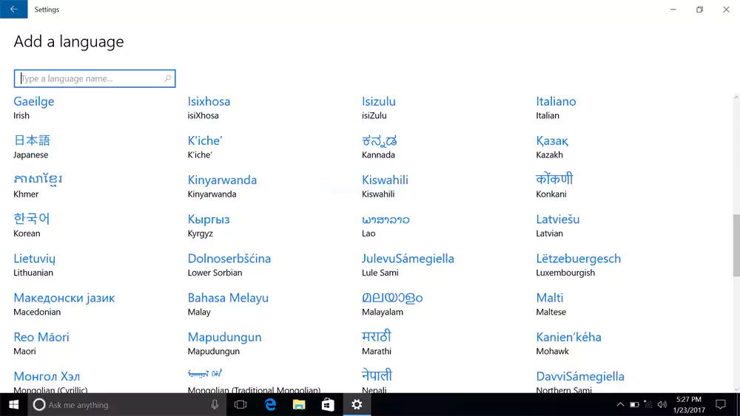Open the Windows Start menu

click(x=13, y=404)
